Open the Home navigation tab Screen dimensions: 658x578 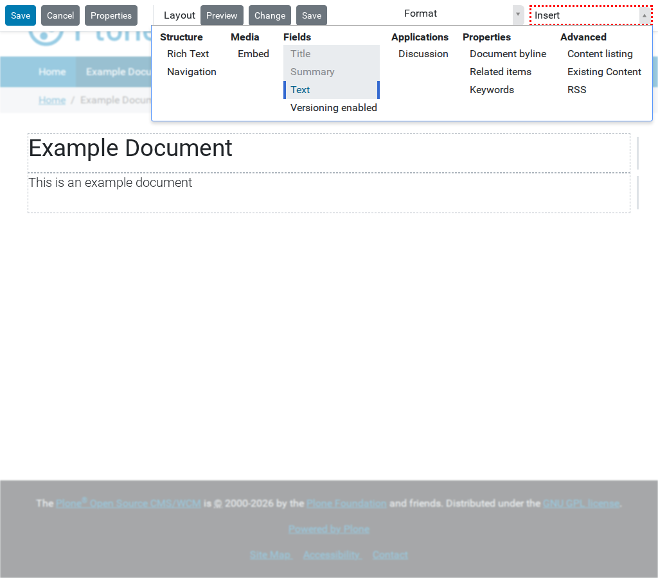52,72
